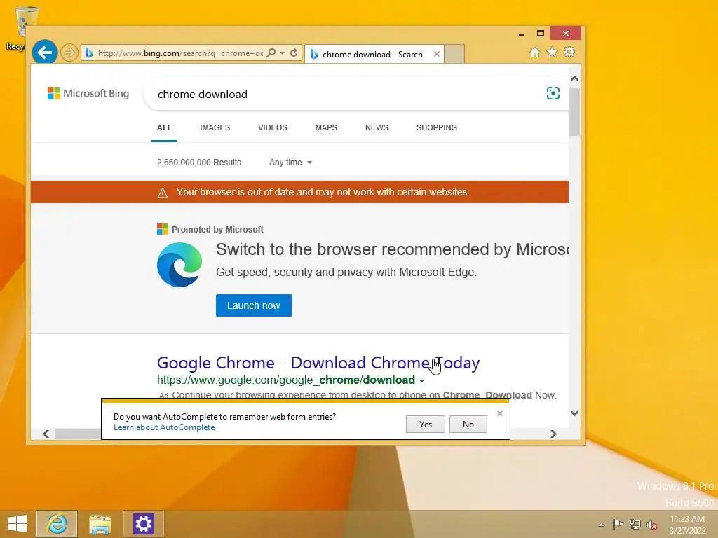Click the Bing favicon in the address bar

(89, 53)
